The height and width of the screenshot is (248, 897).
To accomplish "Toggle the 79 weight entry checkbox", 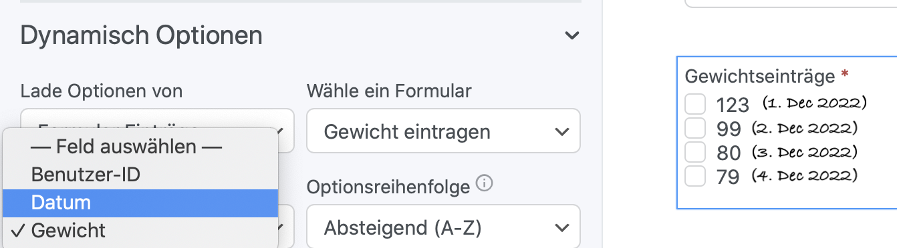I will pyautogui.click(x=696, y=177).
